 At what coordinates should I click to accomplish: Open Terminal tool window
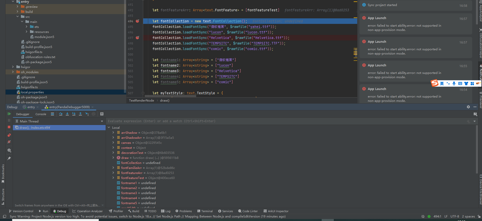pyautogui.click(x=205, y=211)
